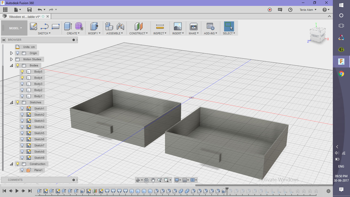Screen dimensions: 350x197
Task: Click the Pan hand icon in navigation bar
Action: click(x=153, y=180)
